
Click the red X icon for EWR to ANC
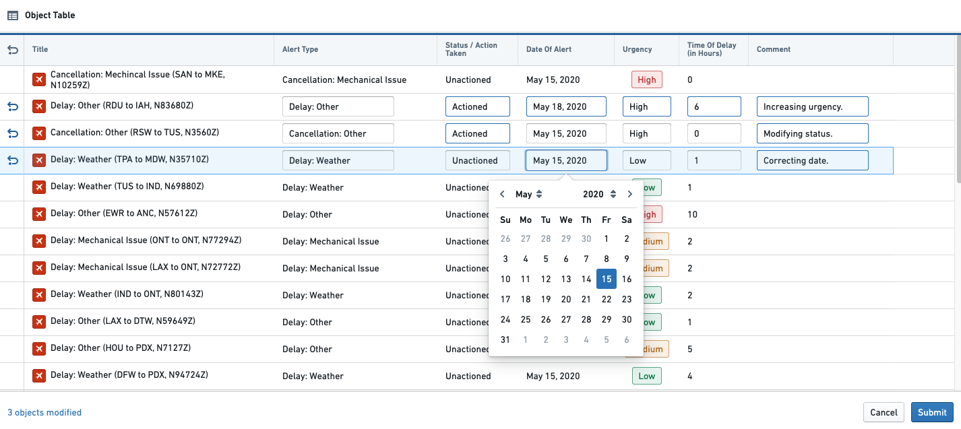(x=39, y=214)
